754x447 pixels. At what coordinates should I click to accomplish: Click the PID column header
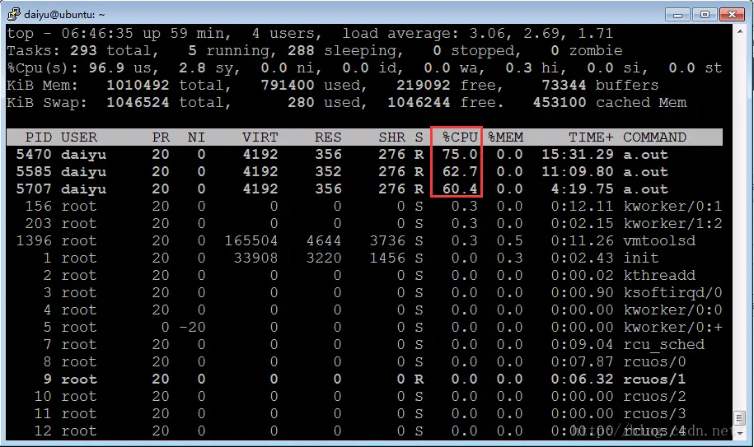[x=39, y=137]
